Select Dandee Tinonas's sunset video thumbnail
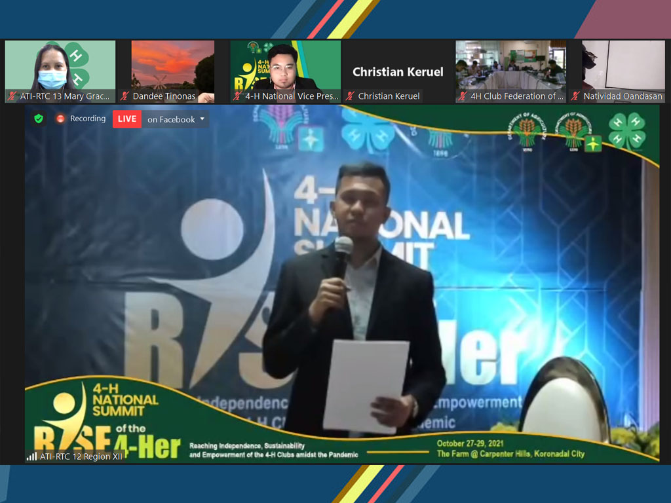 [x=173, y=71]
